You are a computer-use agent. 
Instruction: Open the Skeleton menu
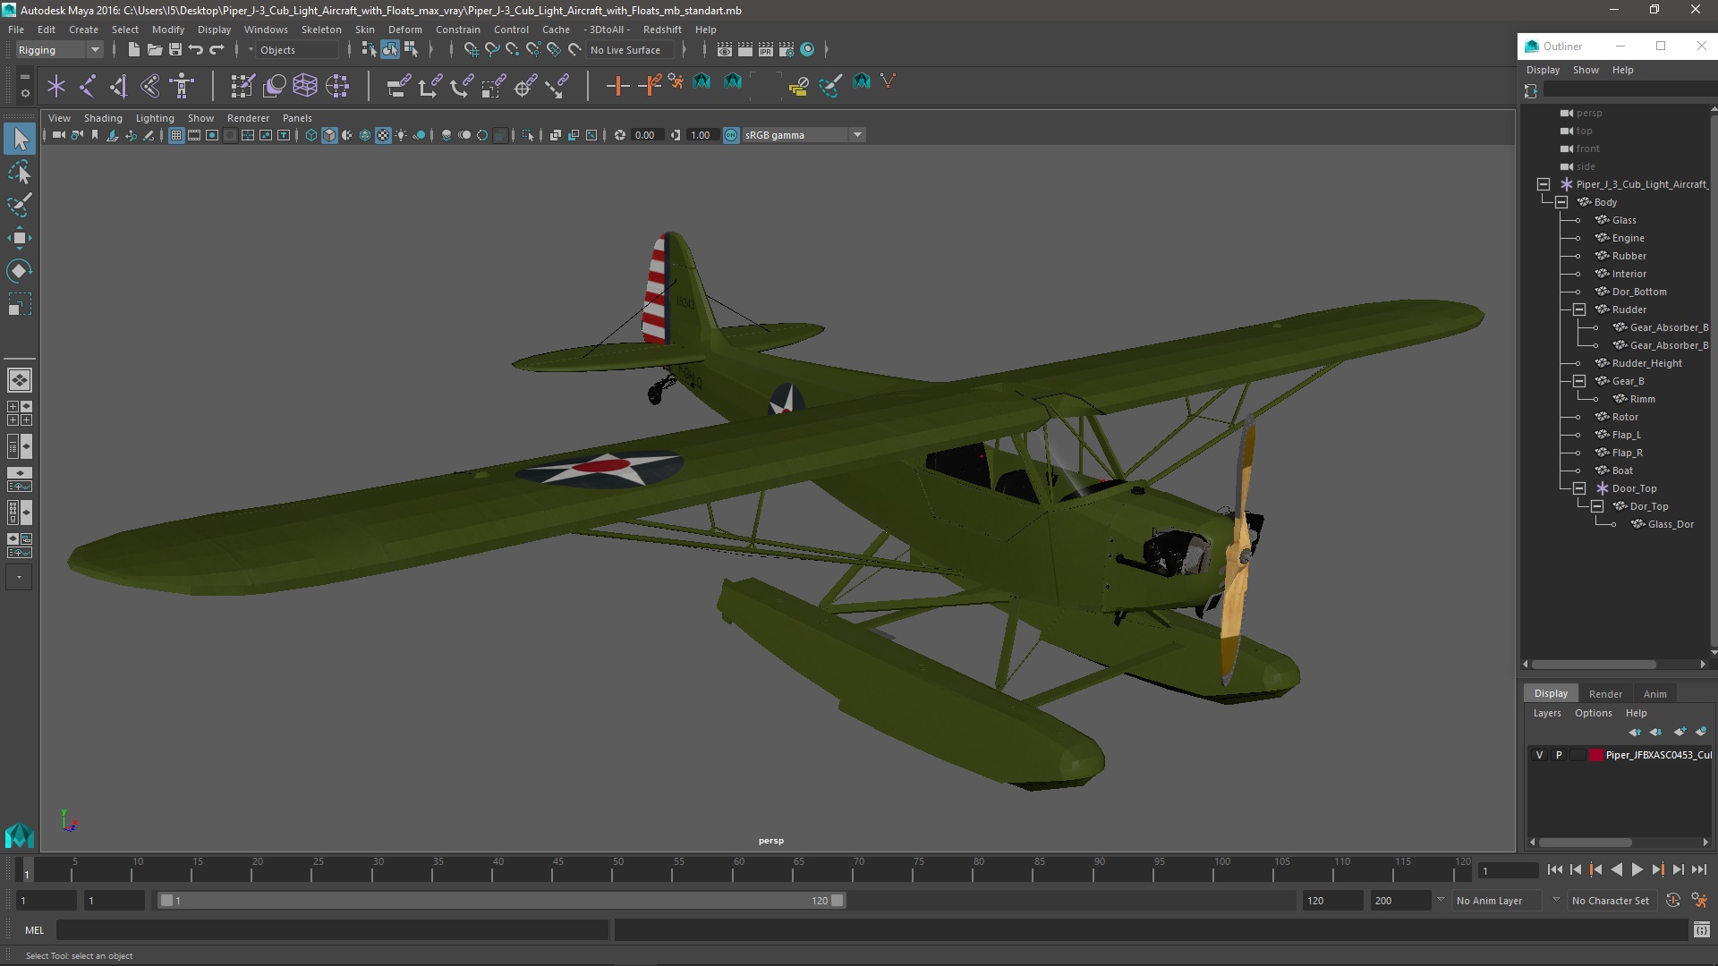320,30
